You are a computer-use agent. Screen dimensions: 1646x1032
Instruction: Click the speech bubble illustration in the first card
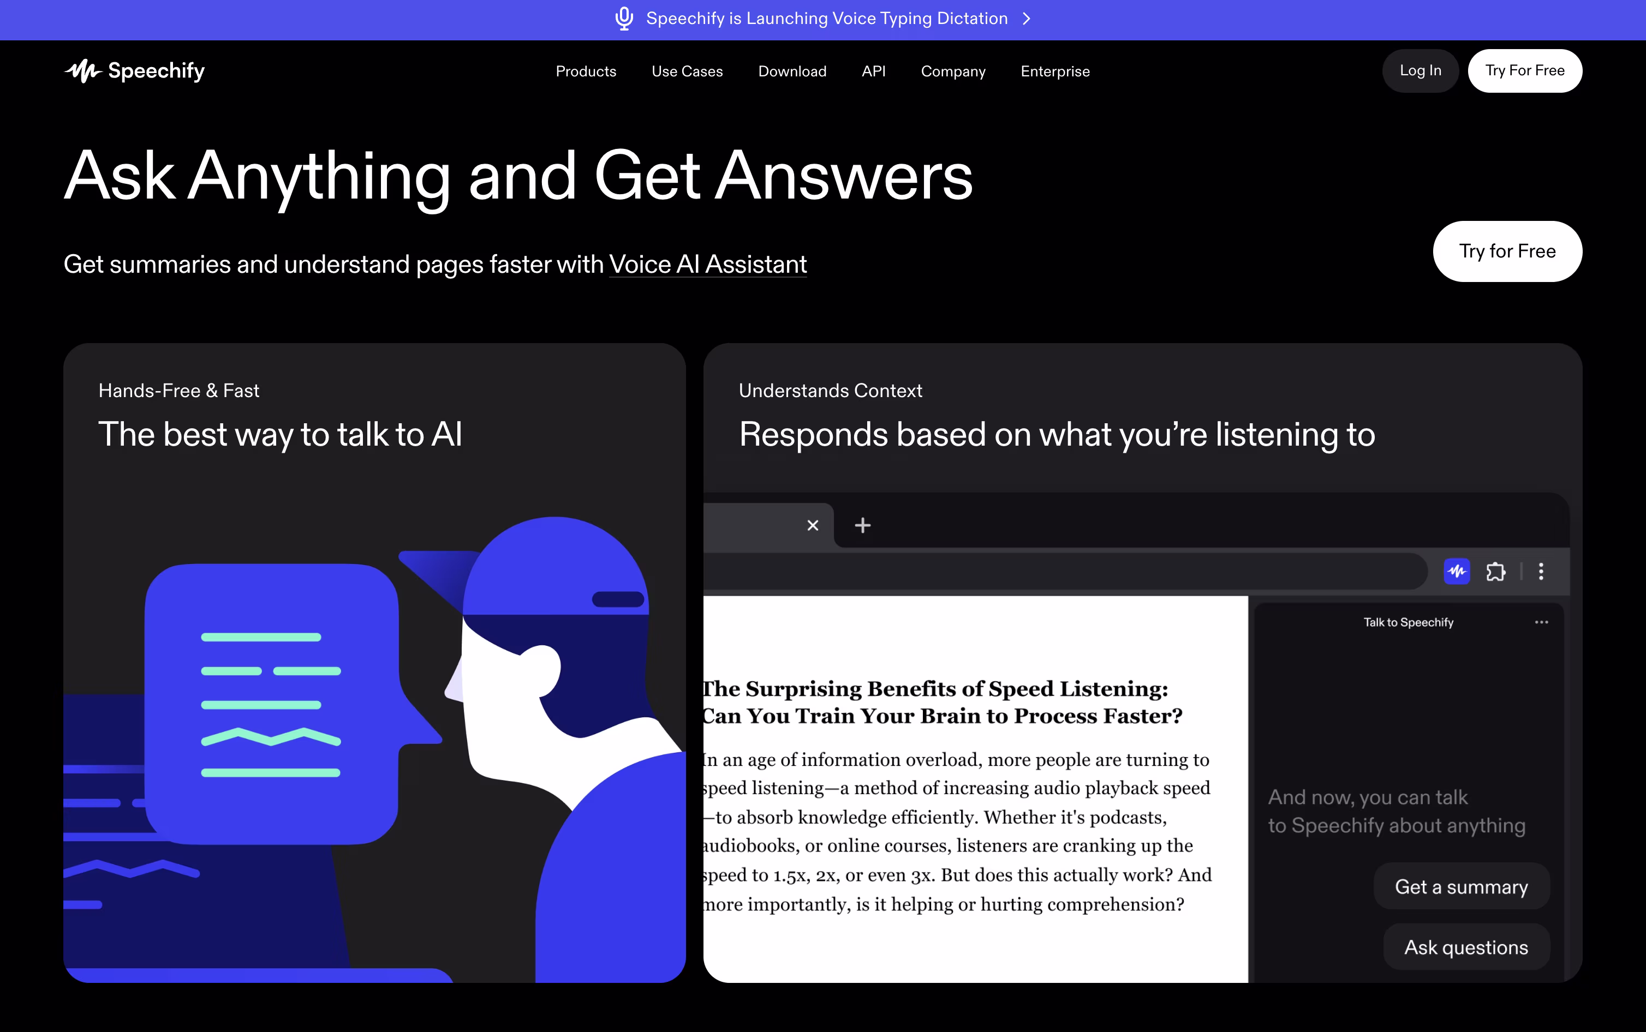(294, 703)
